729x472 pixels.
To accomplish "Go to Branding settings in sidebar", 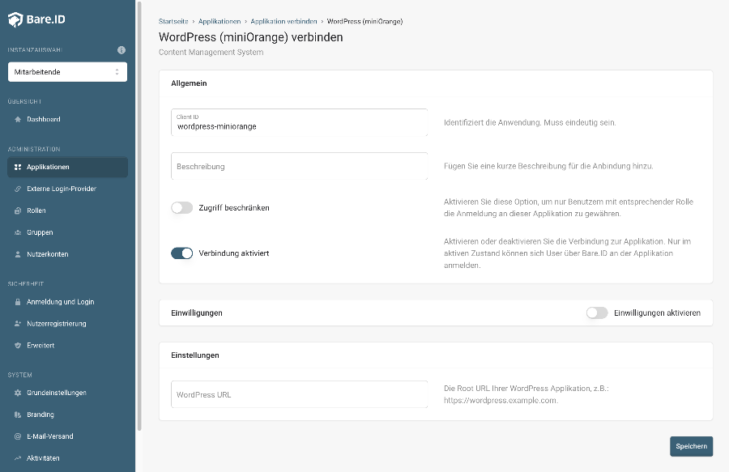I will [40, 415].
